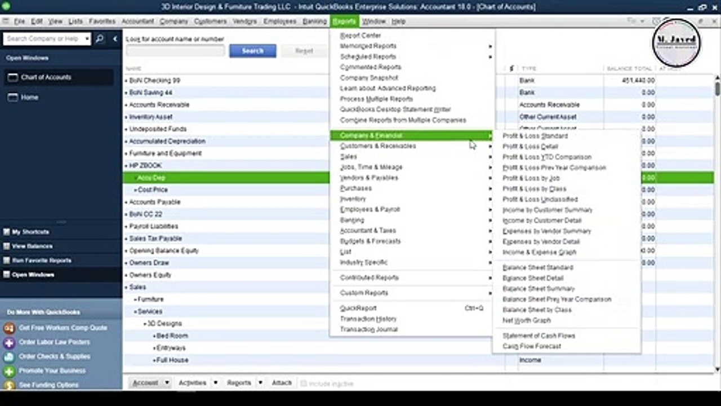The width and height of the screenshot is (721, 406).
Task: Click the Reset button
Action: (304, 51)
